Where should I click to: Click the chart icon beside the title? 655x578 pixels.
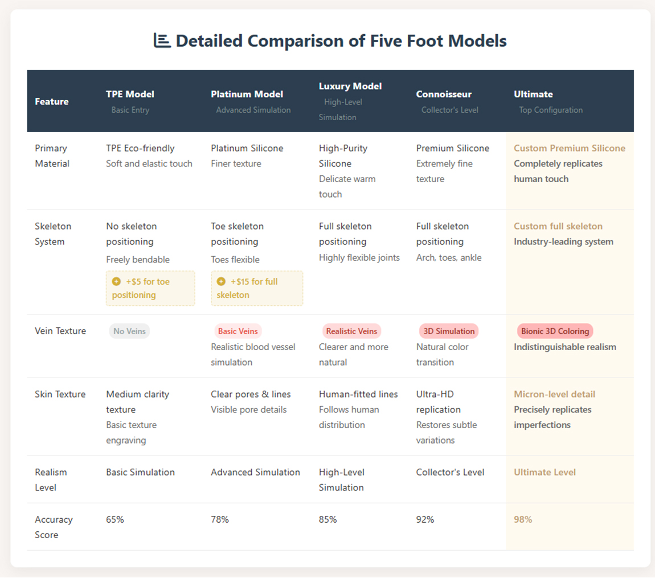[x=162, y=41]
